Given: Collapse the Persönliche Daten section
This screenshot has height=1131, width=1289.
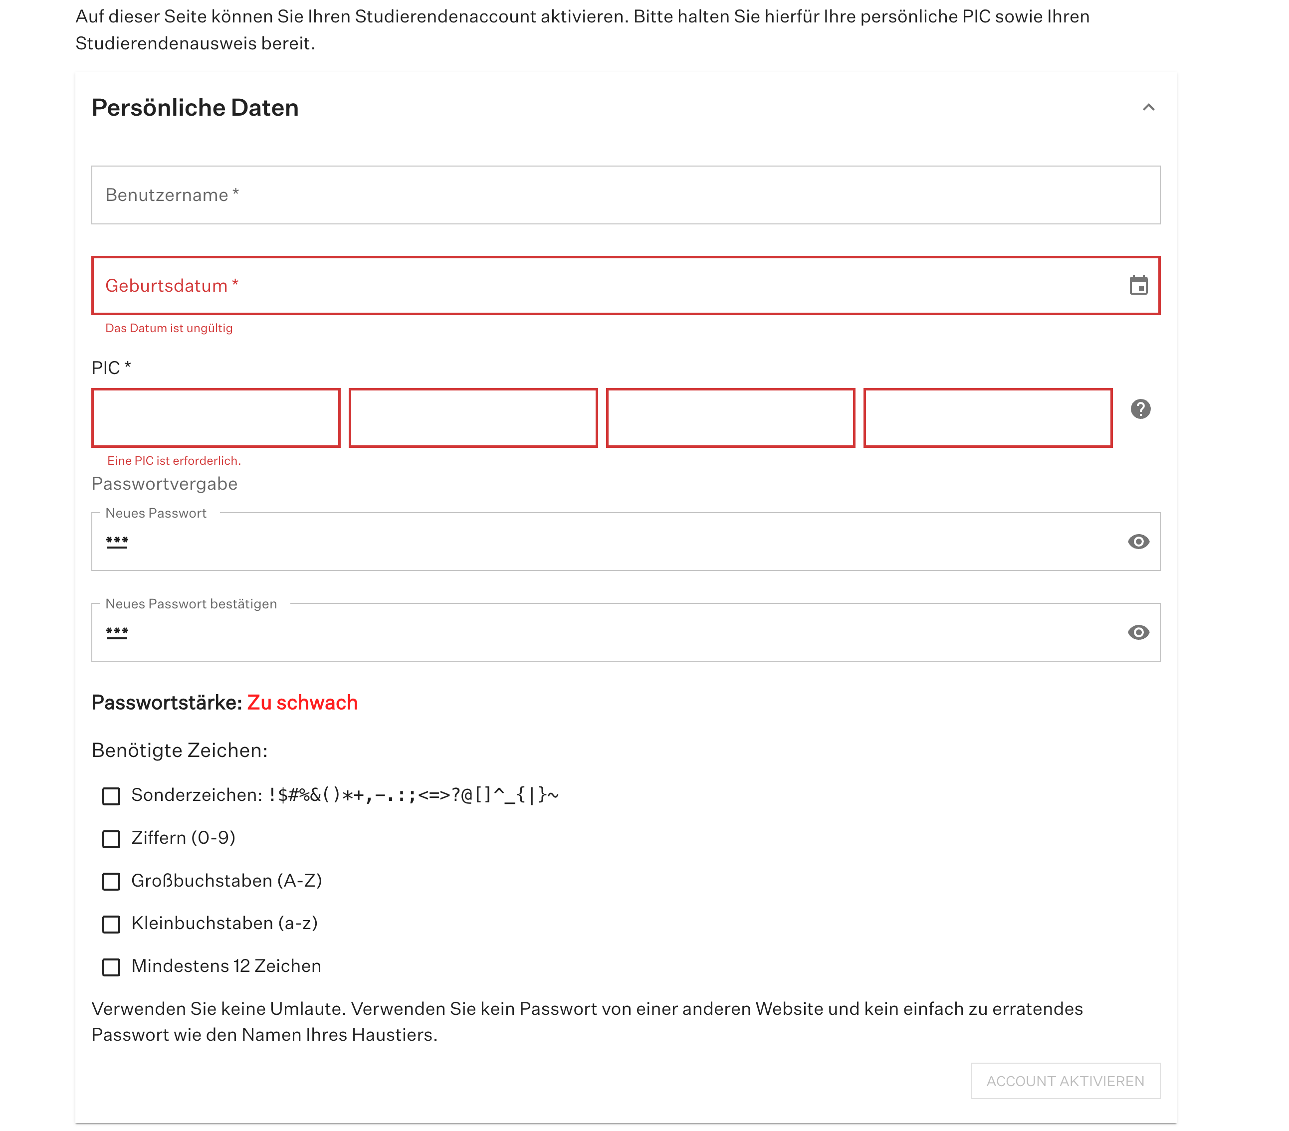Looking at the screenshot, I should pos(1148,108).
